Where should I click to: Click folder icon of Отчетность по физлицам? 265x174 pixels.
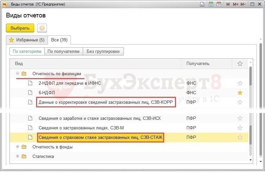(24, 74)
